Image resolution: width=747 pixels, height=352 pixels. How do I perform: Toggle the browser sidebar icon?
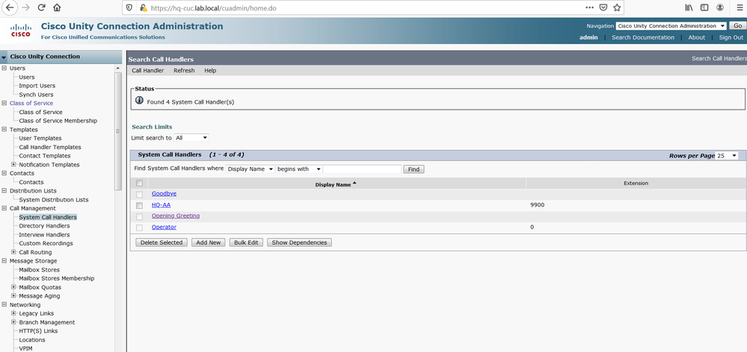pos(704,7)
